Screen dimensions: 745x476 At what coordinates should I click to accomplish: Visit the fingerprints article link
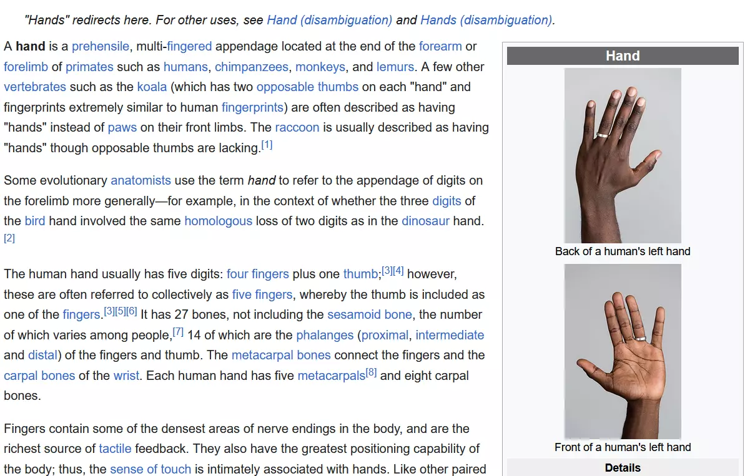tap(252, 107)
